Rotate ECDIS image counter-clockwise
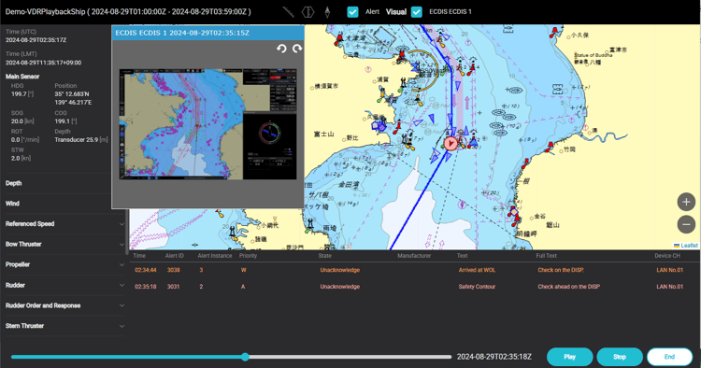 point(281,49)
